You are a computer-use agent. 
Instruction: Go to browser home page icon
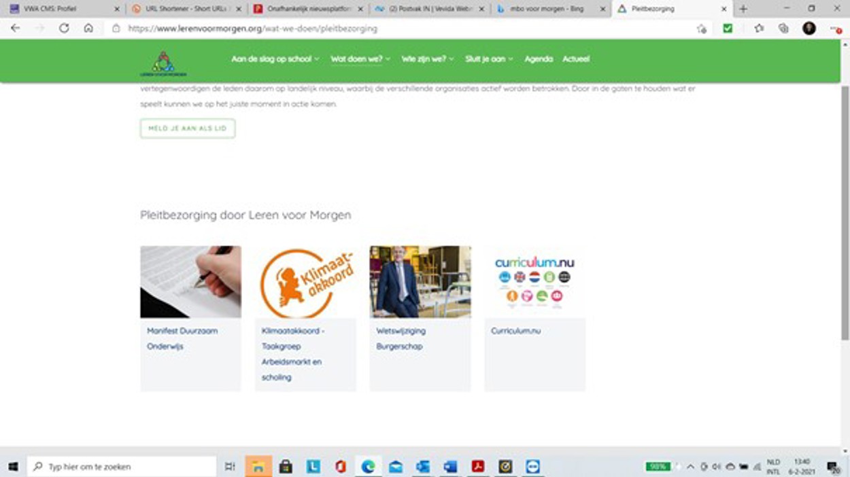click(88, 29)
